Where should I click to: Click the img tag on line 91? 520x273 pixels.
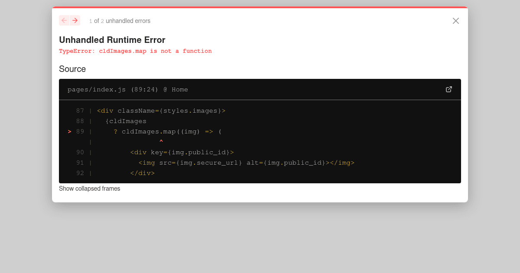(x=147, y=162)
